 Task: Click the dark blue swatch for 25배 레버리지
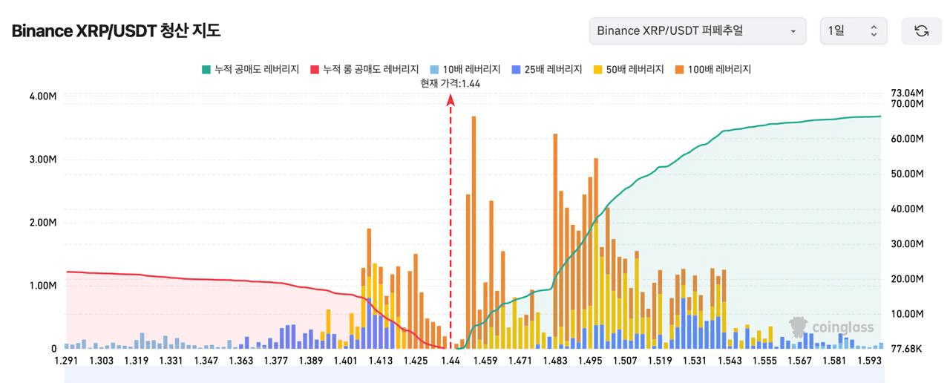pyautogui.click(x=516, y=69)
